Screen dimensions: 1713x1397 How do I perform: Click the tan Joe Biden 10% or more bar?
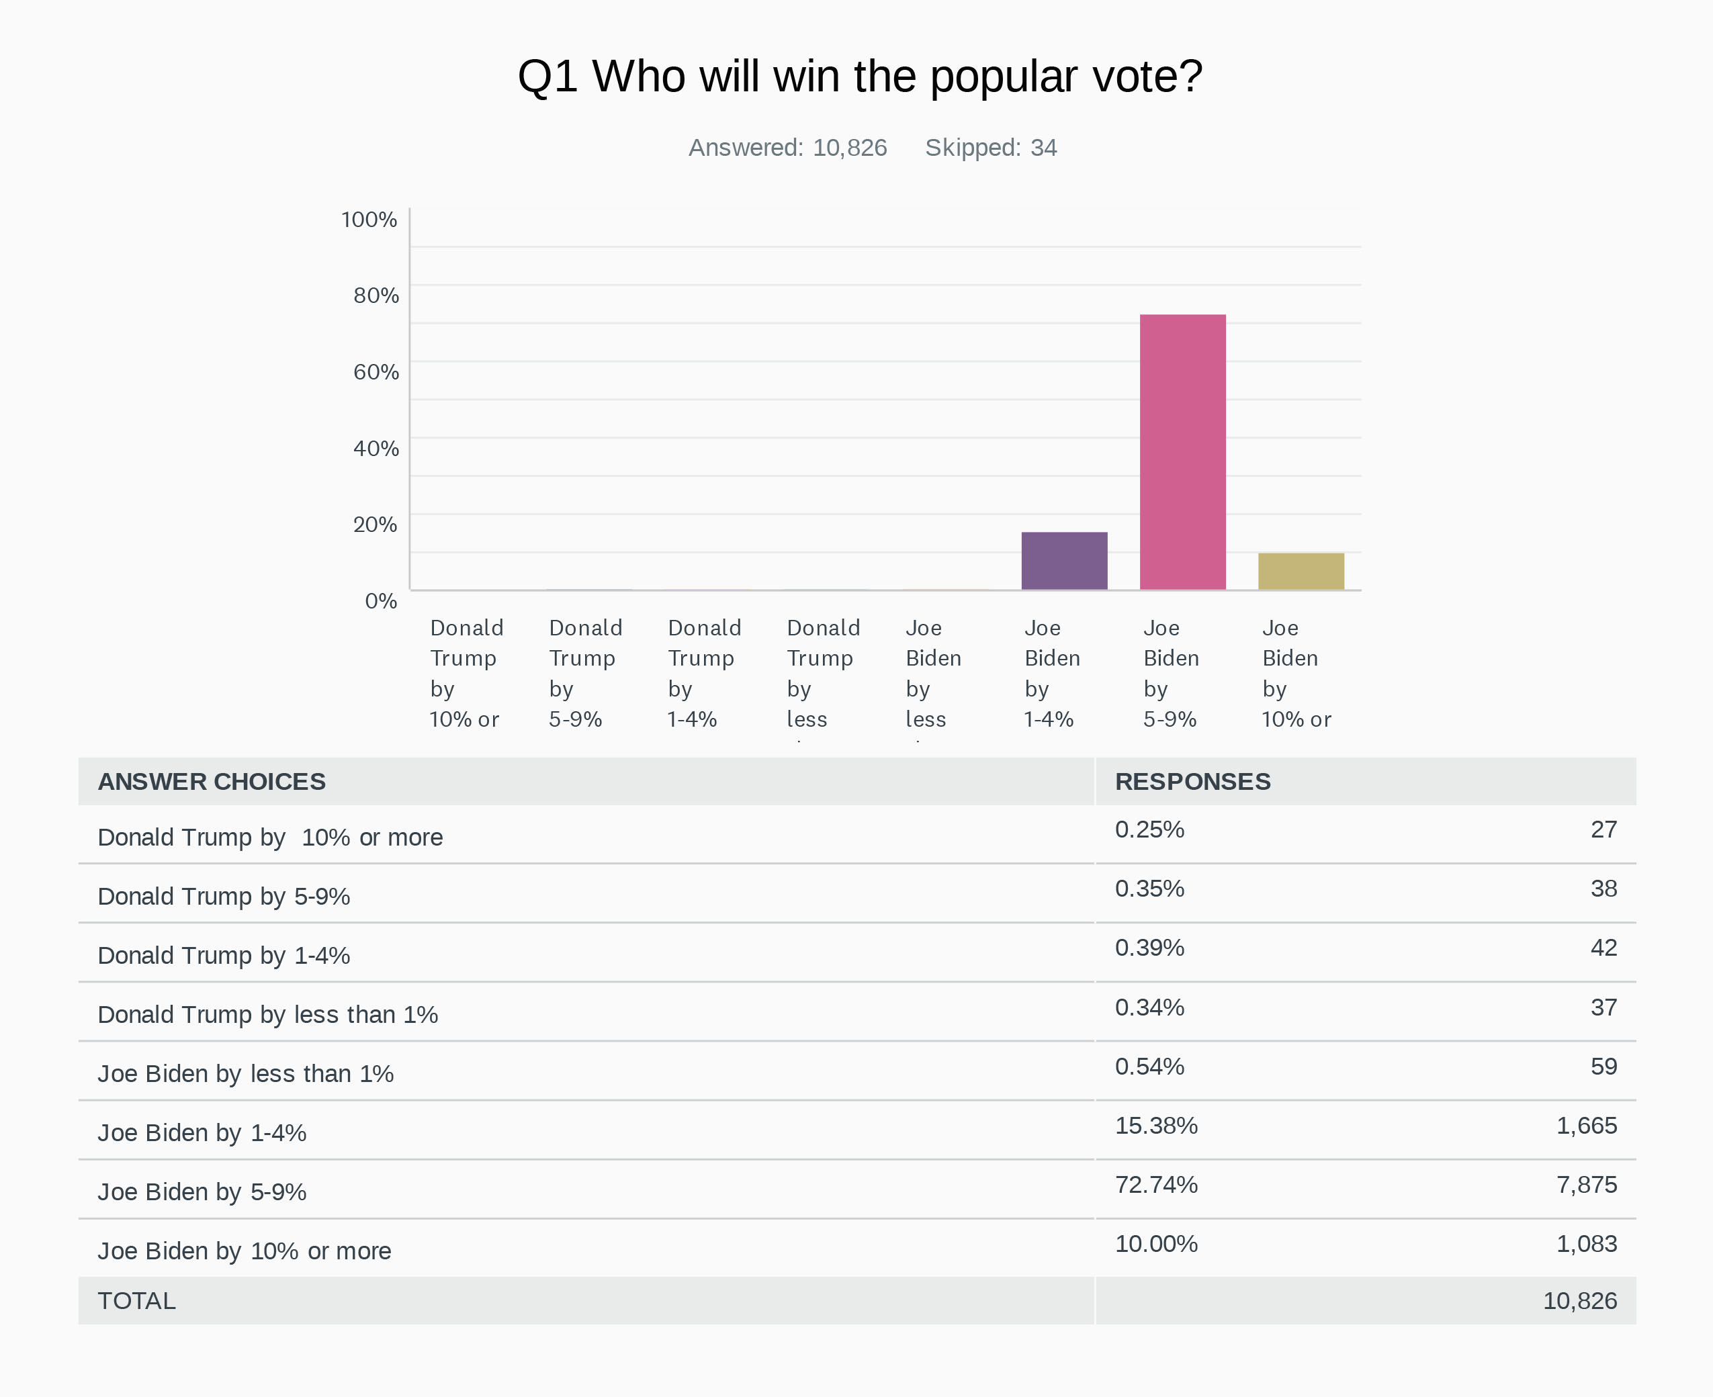[x=1301, y=572]
